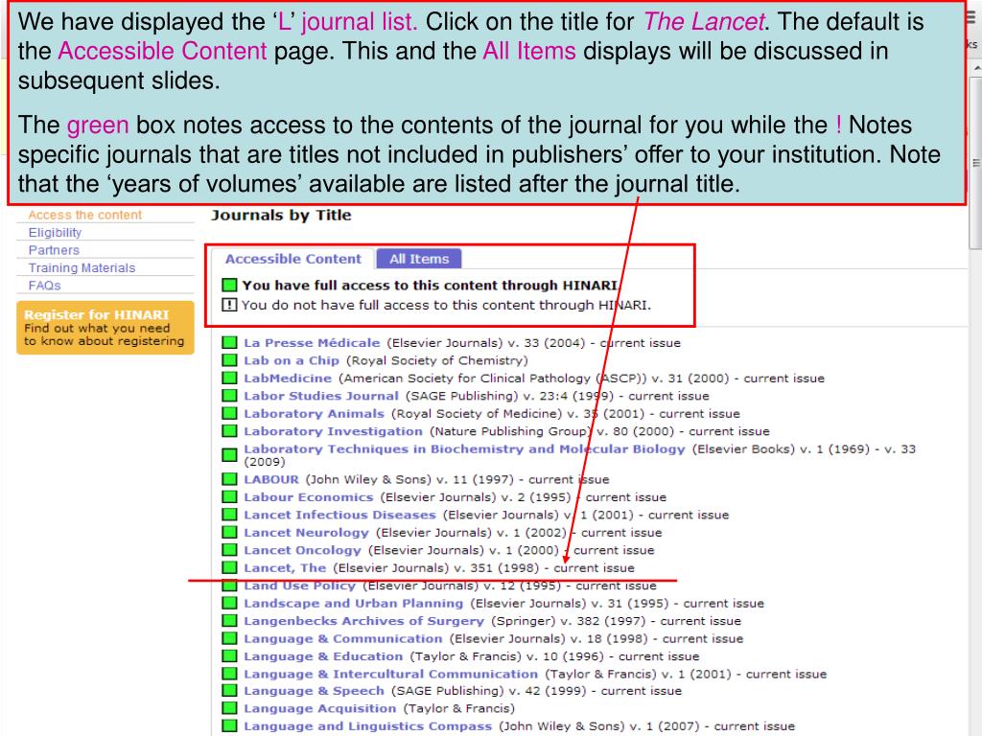Click the green icon beside Language & Education
This screenshot has height=736, width=982.
point(230,655)
